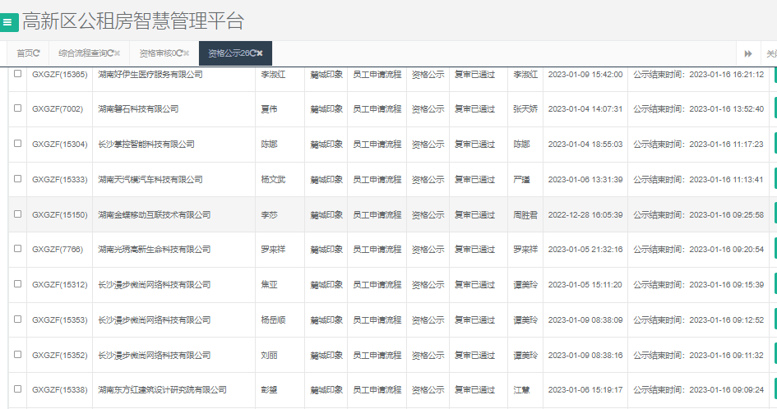Click the page title 高新区公租房智慧管理平台
The height and width of the screenshot is (409, 777).
pos(133,21)
